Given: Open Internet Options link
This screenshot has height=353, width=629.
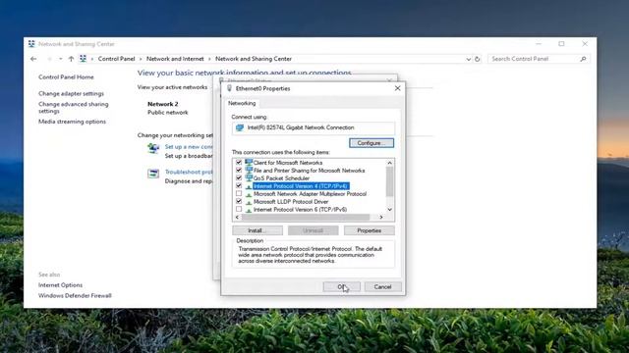Looking at the screenshot, I should [60, 285].
